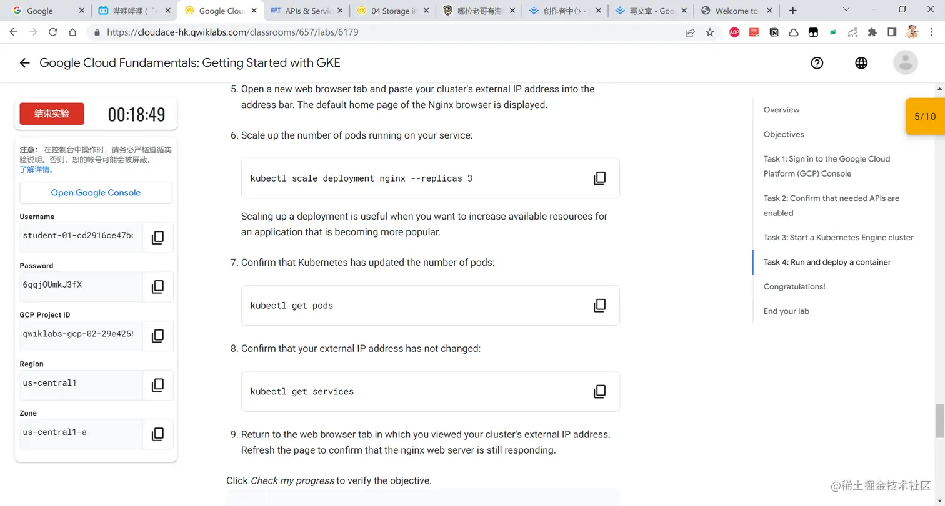
Task: Select Congratulations! in the outline
Action: click(x=794, y=287)
